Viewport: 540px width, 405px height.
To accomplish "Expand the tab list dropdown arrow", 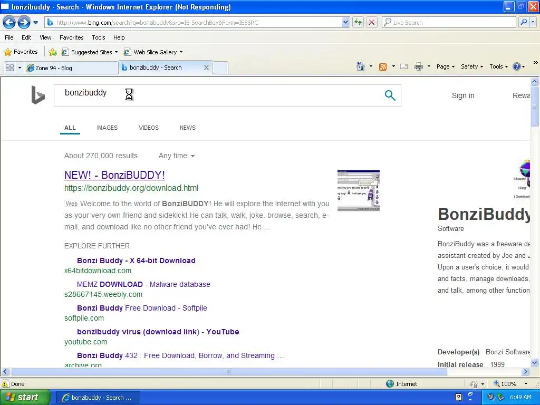I will pyautogui.click(x=20, y=67).
